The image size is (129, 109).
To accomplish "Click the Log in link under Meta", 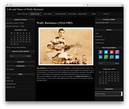I will [x=8, y=78].
